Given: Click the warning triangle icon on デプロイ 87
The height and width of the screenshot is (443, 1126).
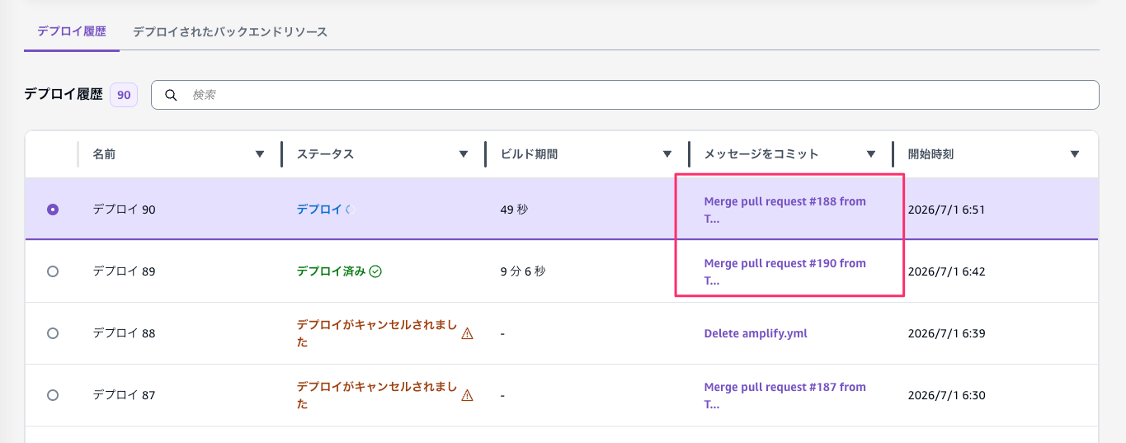Looking at the screenshot, I should tap(467, 395).
